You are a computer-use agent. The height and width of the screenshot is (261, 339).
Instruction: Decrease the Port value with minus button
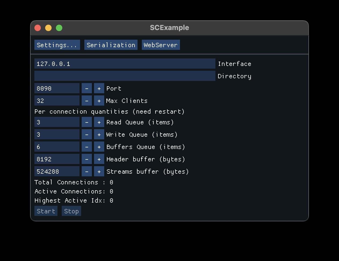(x=86, y=88)
